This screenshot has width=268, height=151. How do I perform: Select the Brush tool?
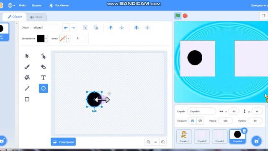27,67
